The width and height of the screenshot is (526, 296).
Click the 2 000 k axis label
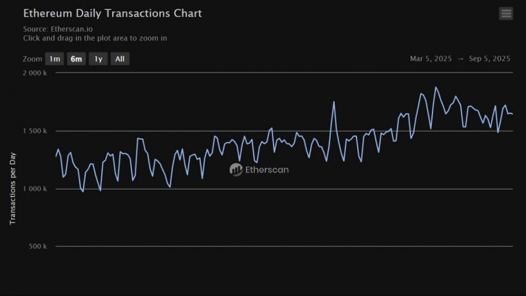36,73
